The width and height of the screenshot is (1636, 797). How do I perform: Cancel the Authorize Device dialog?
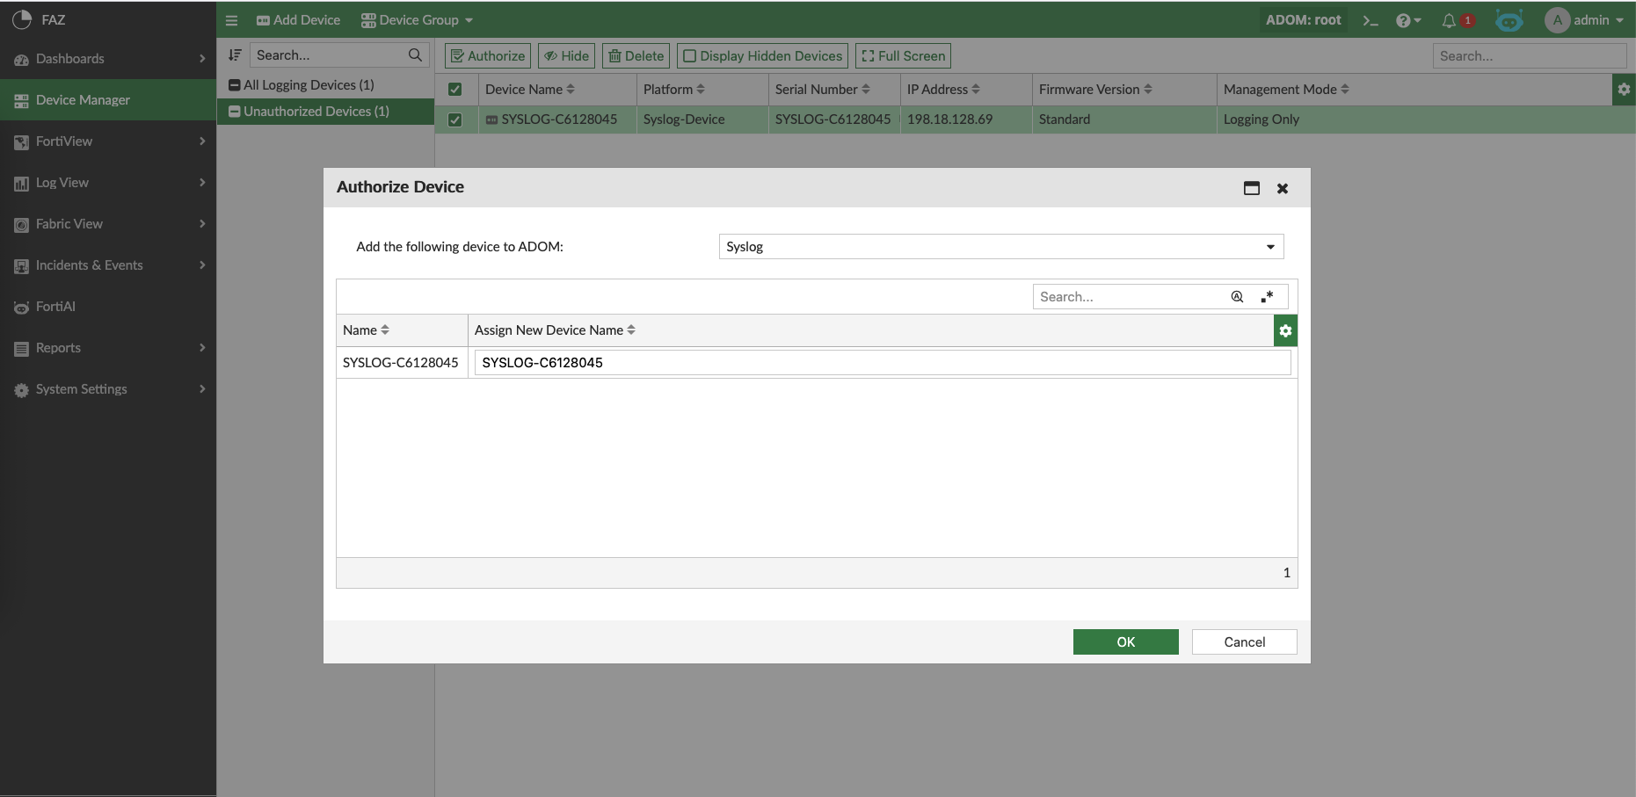point(1244,642)
